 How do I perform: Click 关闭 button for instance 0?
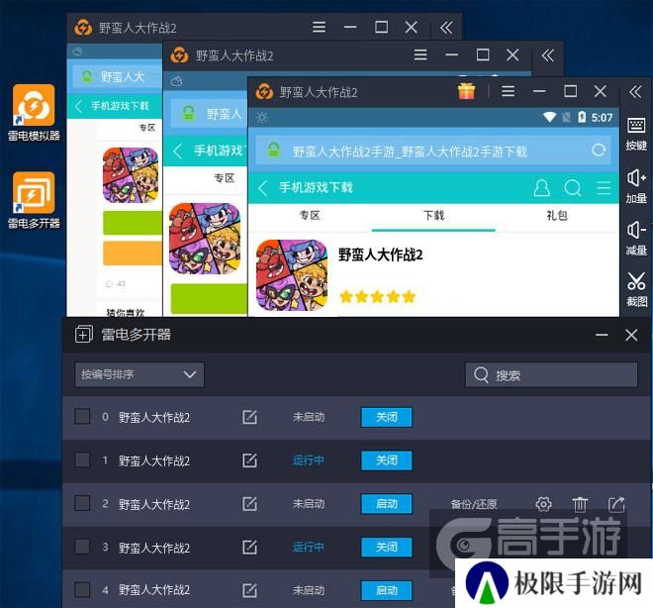coord(387,417)
